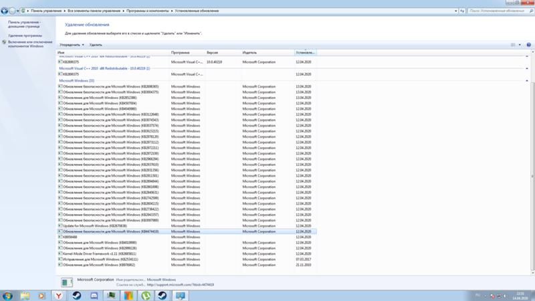
Task: Open the Упорядочить dropdown menu
Action: click(72, 45)
